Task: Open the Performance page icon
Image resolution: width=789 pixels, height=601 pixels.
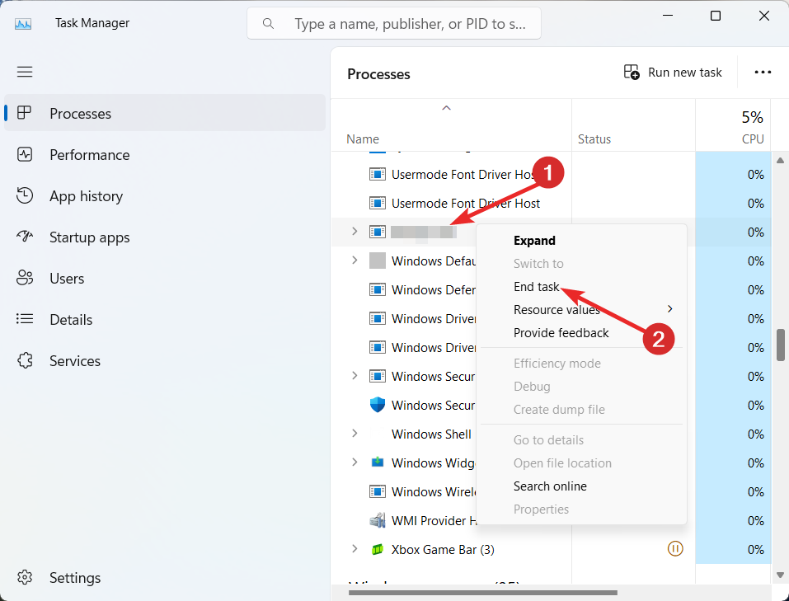Action: [x=25, y=155]
